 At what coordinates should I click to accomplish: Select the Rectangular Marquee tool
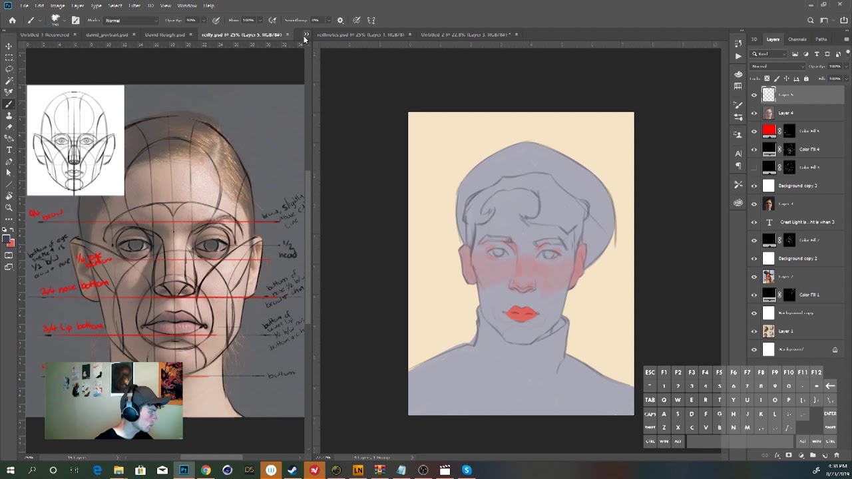pyautogui.click(x=9, y=58)
